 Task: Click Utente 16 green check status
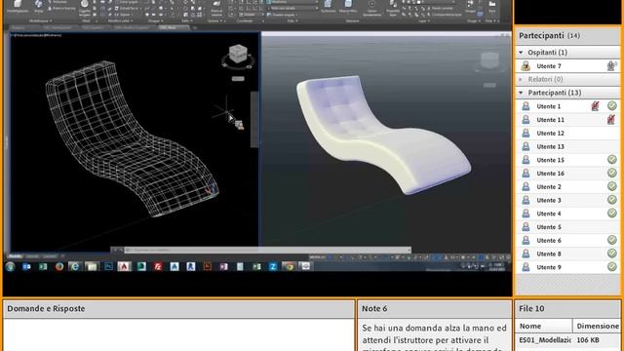(x=612, y=173)
